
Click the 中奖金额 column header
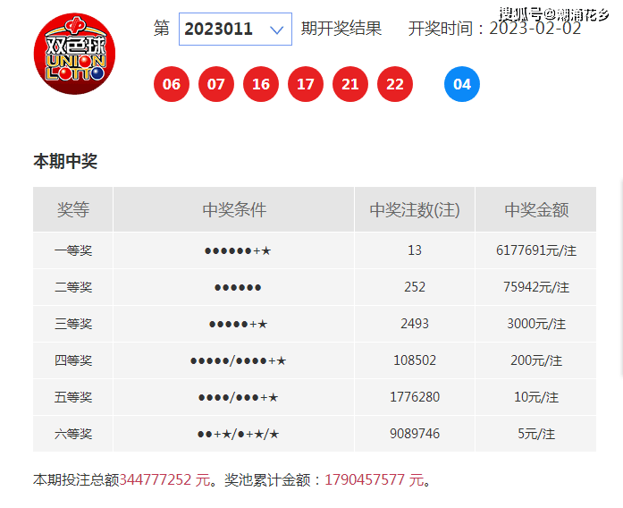point(536,209)
